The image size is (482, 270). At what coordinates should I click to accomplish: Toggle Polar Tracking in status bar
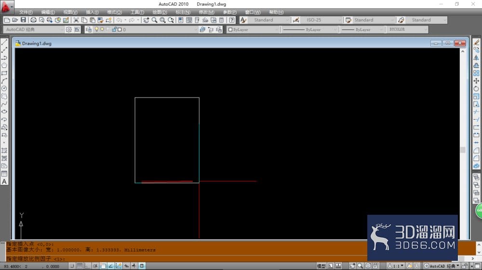95,266
